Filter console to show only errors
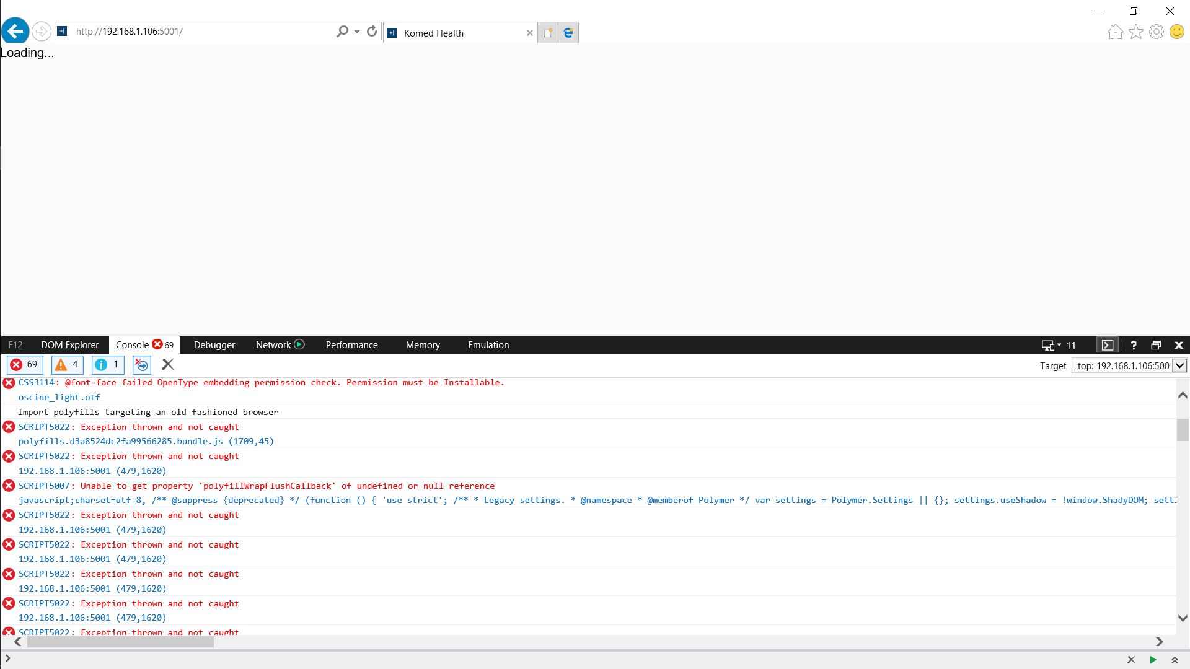This screenshot has width=1190, height=669. [24, 365]
